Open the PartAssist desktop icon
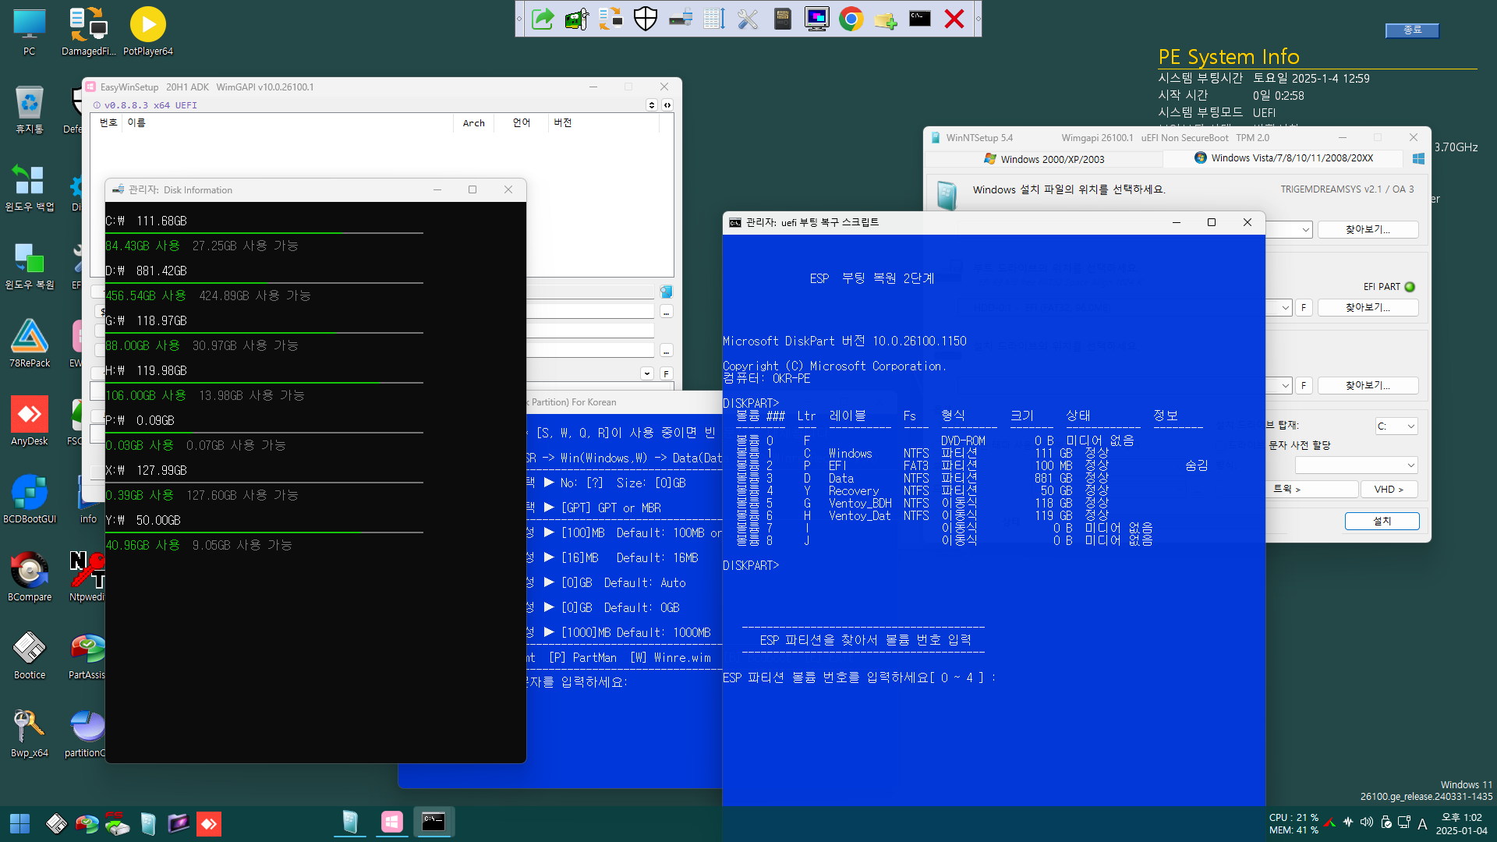 pyautogui.click(x=87, y=655)
